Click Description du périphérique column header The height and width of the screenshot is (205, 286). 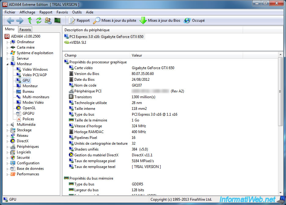153,30
